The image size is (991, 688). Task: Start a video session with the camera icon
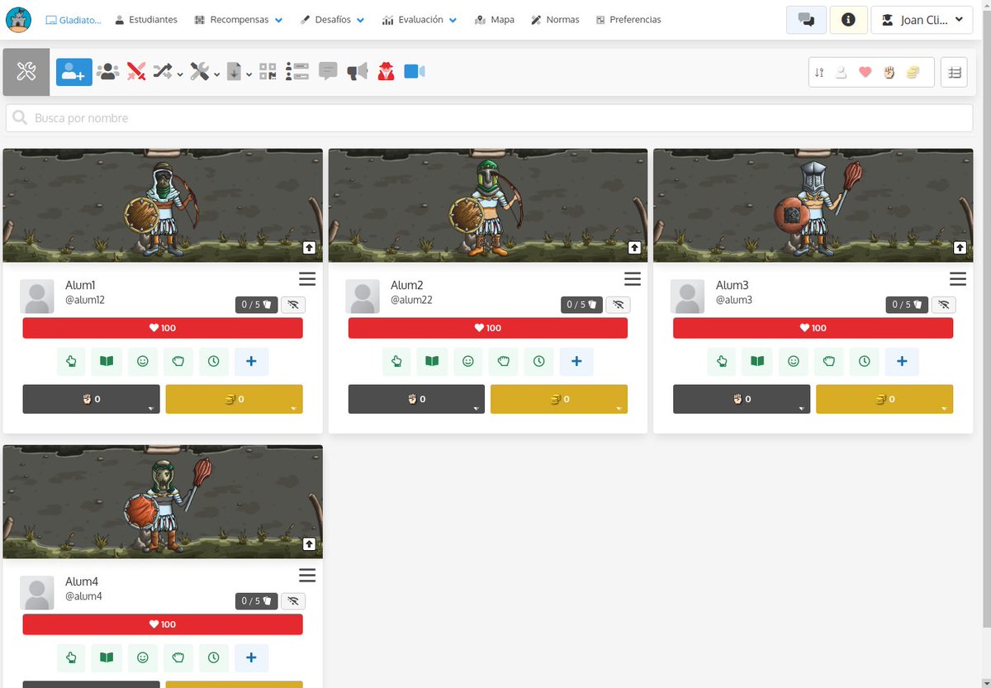[x=414, y=71]
